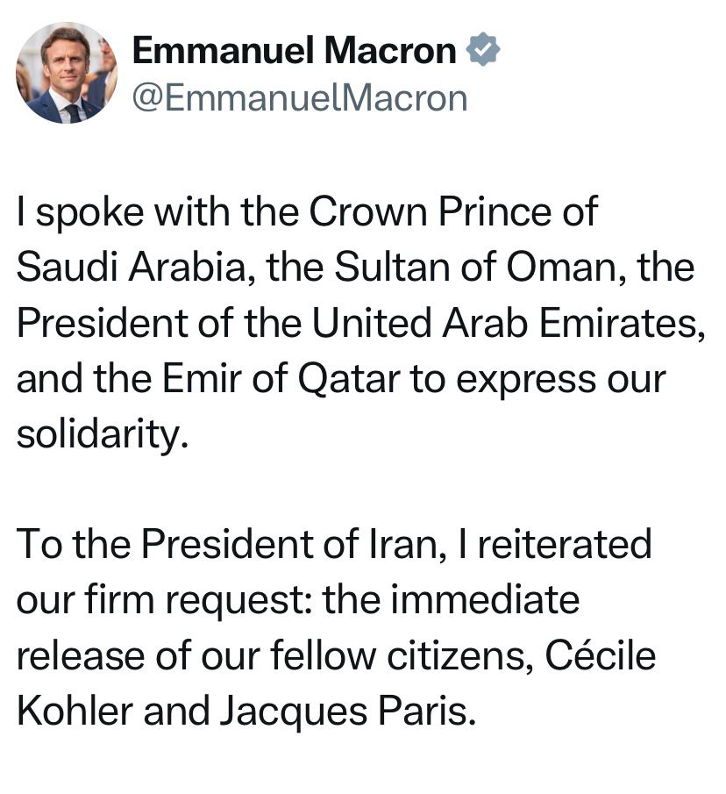Click the first paragraph about solidarity

click(x=360, y=323)
